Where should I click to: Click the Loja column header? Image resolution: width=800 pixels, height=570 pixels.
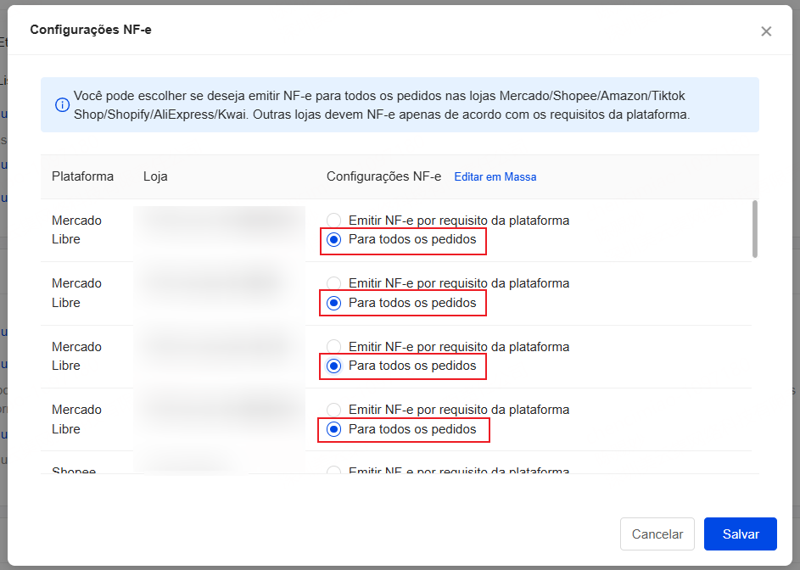(155, 176)
